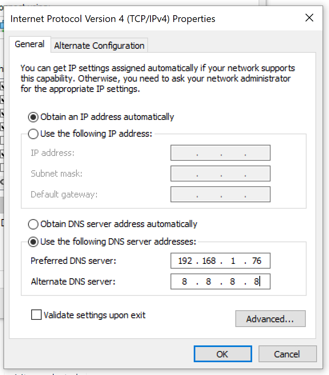Open the Alternate Configuration tab

pyautogui.click(x=99, y=46)
